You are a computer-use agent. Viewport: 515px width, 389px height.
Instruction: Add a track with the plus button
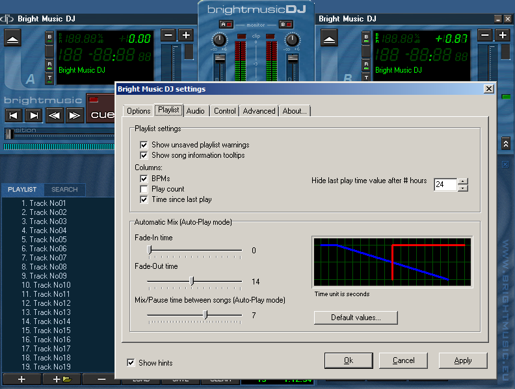(21, 379)
